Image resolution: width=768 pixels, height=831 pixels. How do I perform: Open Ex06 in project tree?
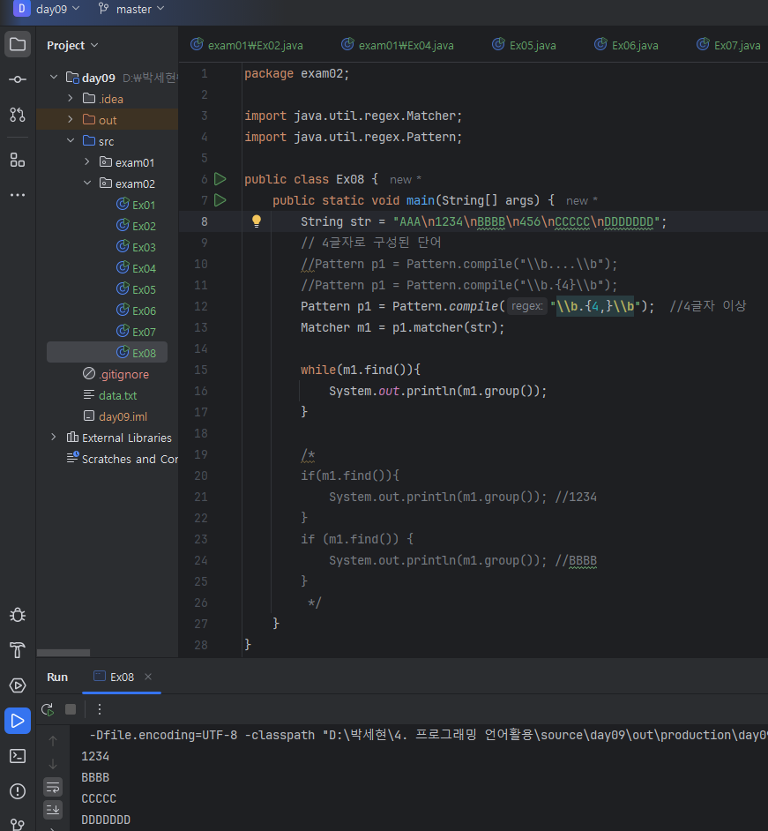point(136,311)
